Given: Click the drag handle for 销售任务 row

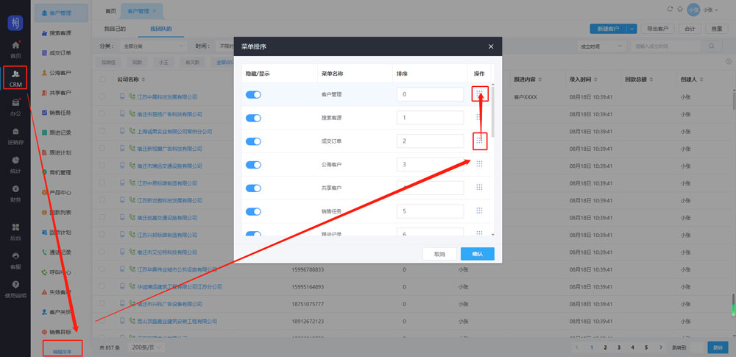Looking at the screenshot, I should pyautogui.click(x=479, y=211).
